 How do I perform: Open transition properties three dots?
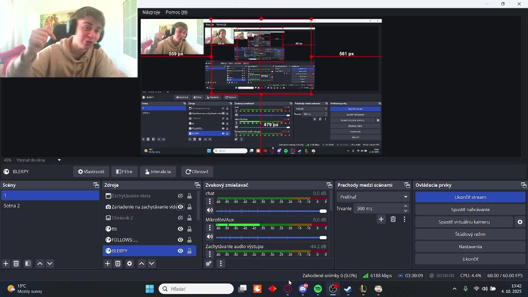click(405, 219)
